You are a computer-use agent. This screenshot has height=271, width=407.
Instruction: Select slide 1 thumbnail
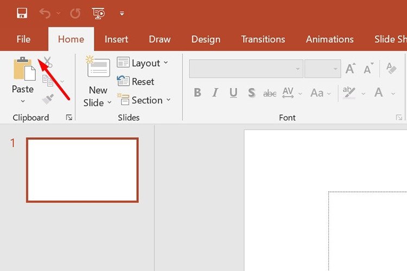(82, 170)
